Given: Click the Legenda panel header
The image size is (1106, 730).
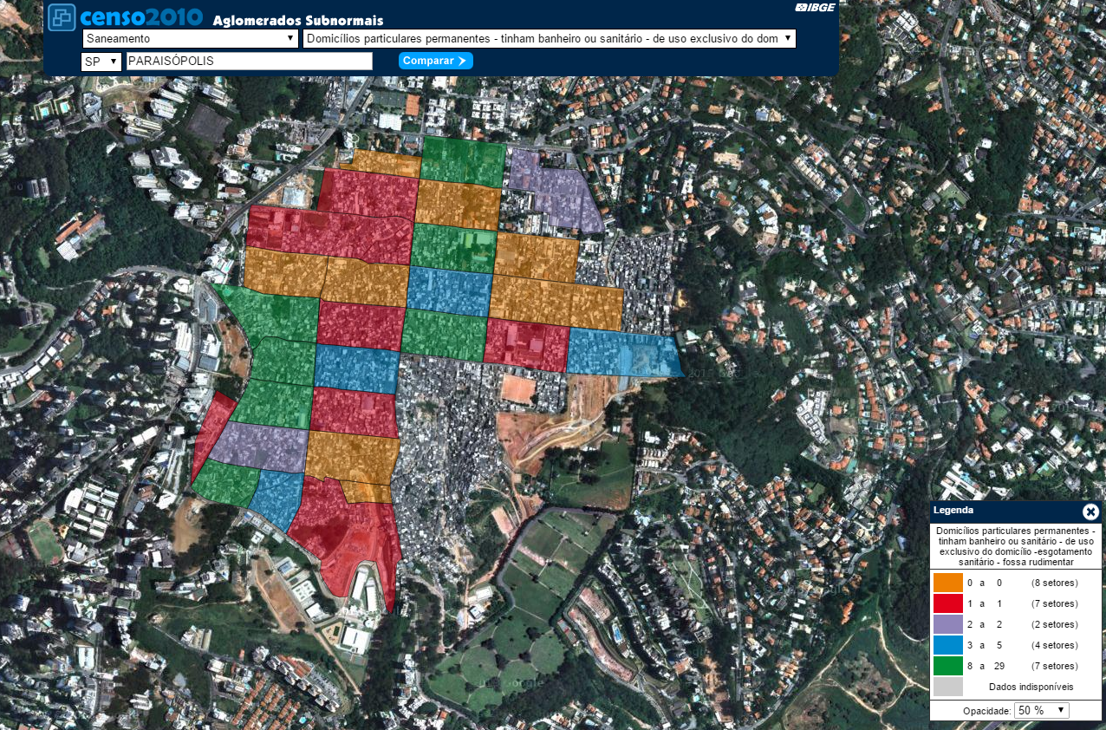Looking at the screenshot, I should 997,512.
